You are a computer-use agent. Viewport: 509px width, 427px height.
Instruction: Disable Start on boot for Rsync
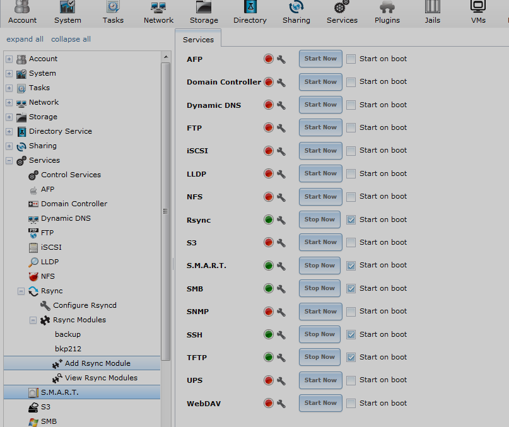click(351, 220)
